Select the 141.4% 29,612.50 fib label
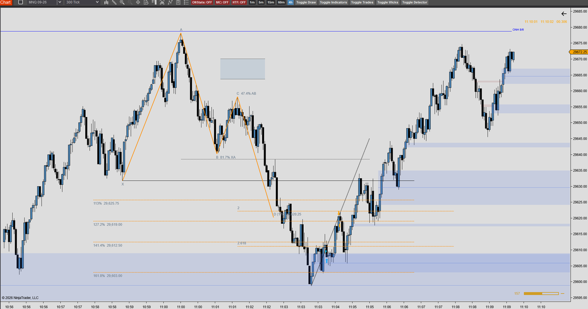This screenshot has width=588, height=309. [x=108, y=245]
